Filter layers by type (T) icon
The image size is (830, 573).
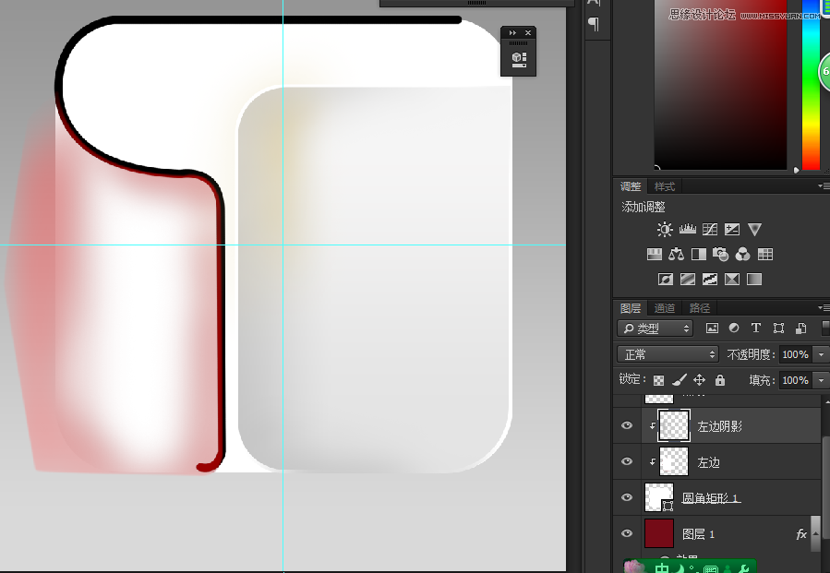coord(756,328)
